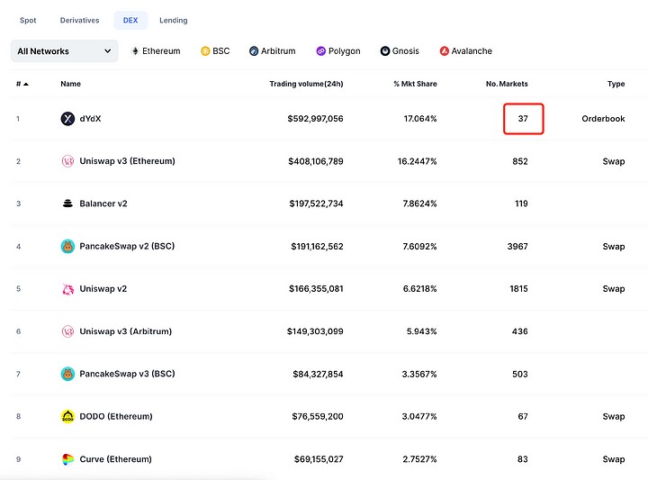
Task: Filter by Ethereum network
Action: click(x=155, y=51)
